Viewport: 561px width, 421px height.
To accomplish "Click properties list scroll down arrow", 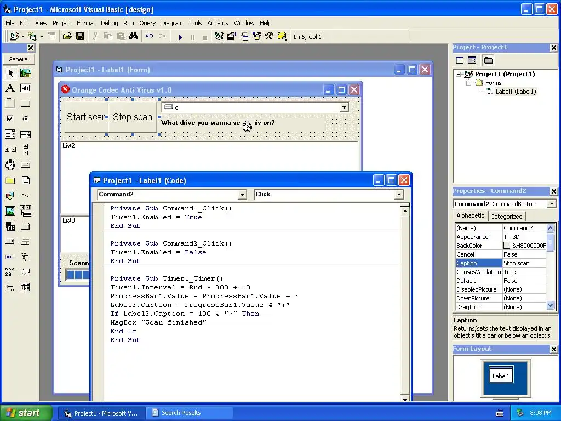I will [550, 305].
